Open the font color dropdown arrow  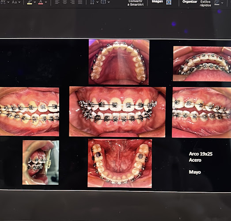[x=46, y=2]
